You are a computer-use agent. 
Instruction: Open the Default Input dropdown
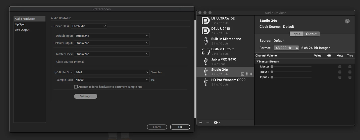click(112, 36)
